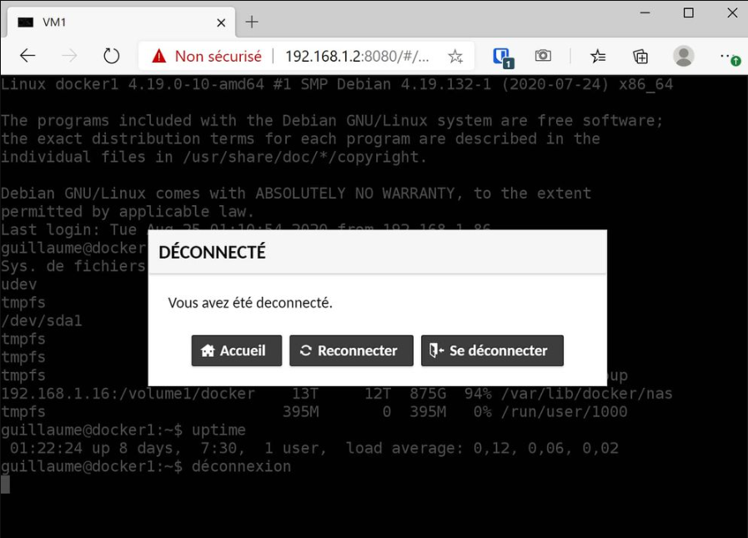The width and height of the screenshot is (748, 538).
Task: Click the browser refresh icon
Action: click(x=111, y=55)
